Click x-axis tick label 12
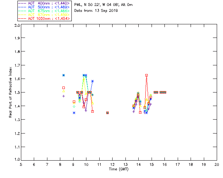The image size is (223, 178). click(x=112, y=164)
